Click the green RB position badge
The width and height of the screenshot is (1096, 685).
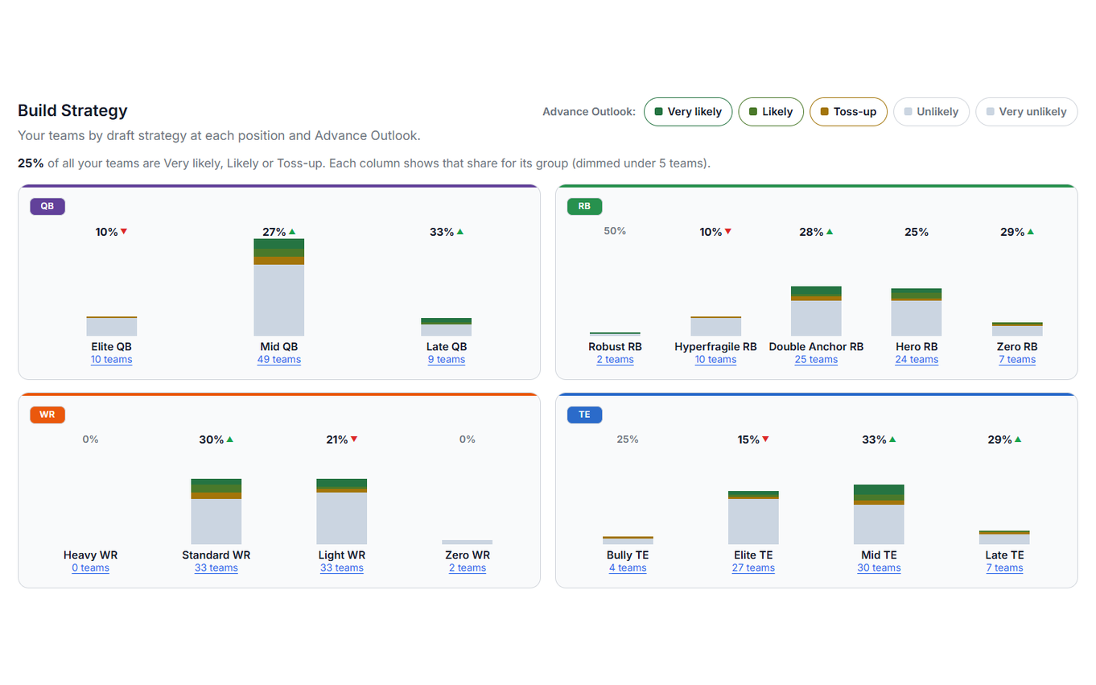click(x=584, y=207)
